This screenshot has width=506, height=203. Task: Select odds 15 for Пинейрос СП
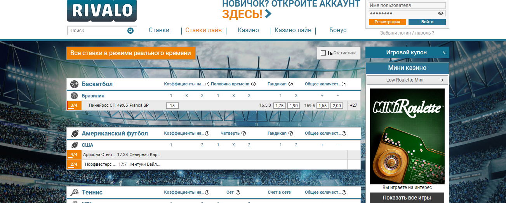172,106
